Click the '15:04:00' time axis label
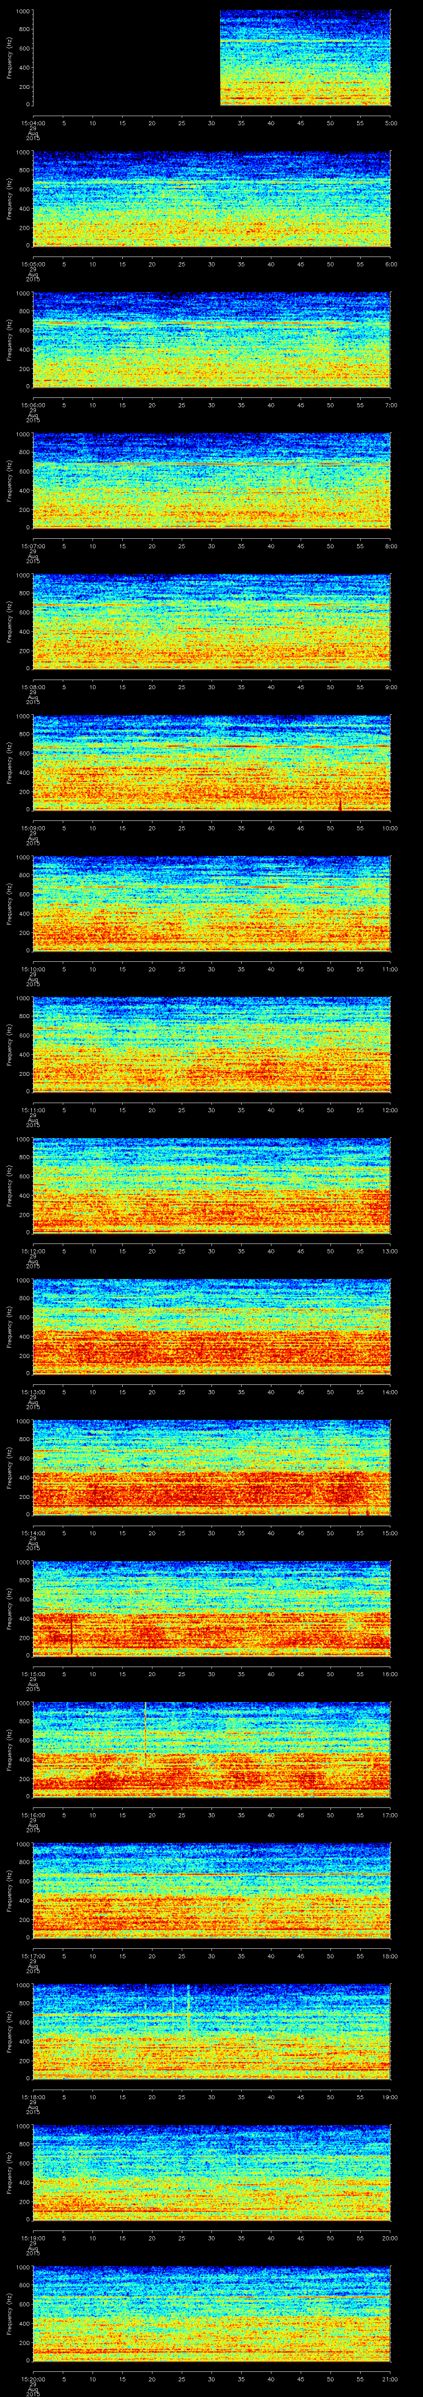The height and width of the screenshot is (2397, 423). tap(33, 122)
